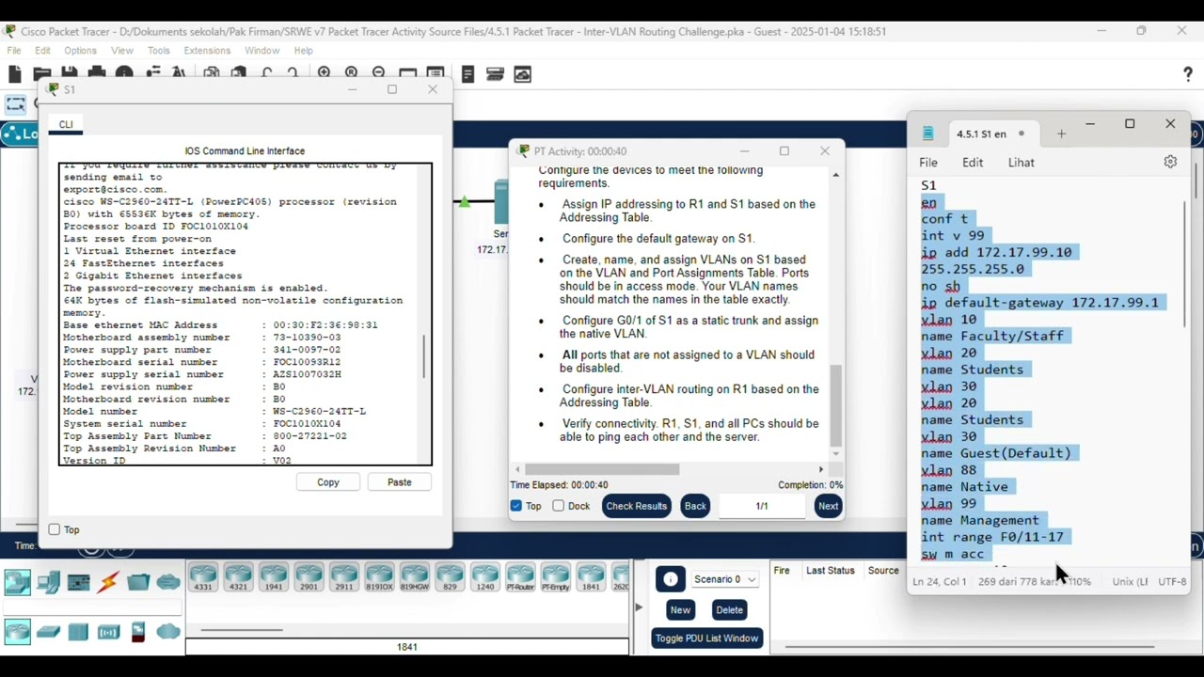
Task: Select the Miscellaneous folder category icon
Action: [138, 583]
